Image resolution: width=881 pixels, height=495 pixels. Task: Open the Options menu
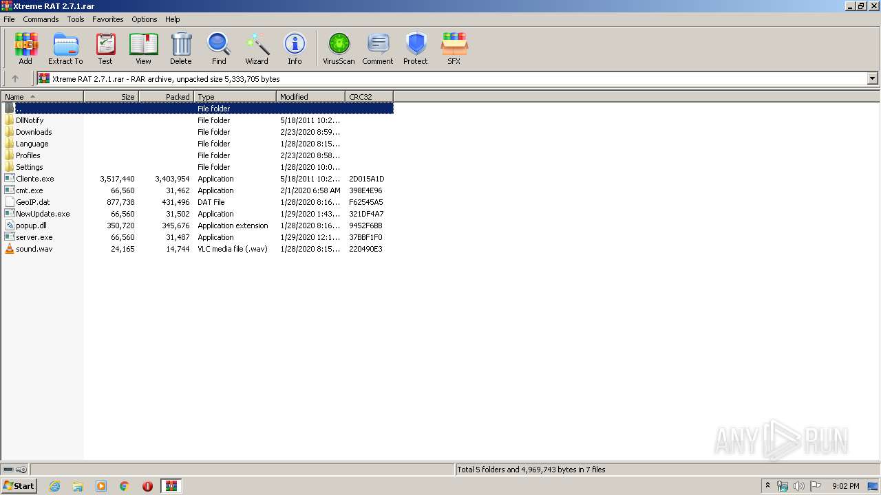(145, 19)
